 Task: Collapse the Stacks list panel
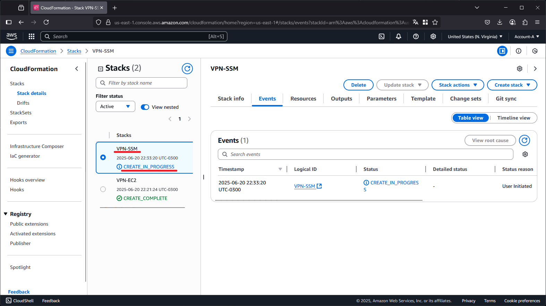pyautogui.click(x=101, y=69)
